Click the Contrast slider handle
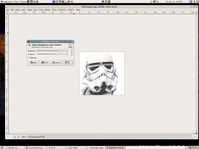This screenshot has width=199, height=149. point(58,54)
